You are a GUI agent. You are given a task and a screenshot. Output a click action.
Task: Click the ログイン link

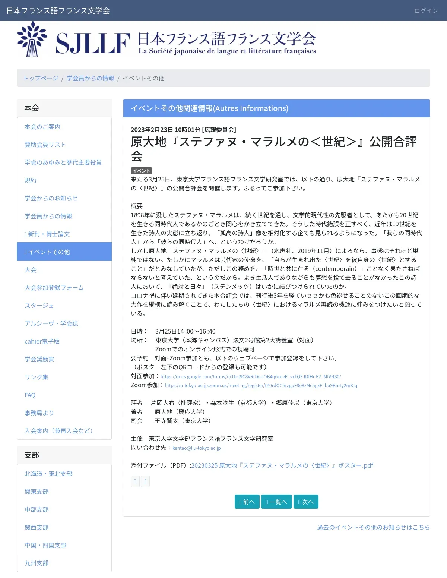(426, 10)
